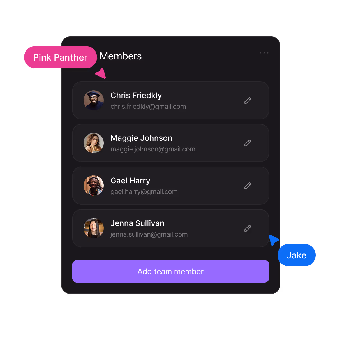Click the chris.friedkly@gmail.com email text
Screen dimensions: 342x342
148,107
